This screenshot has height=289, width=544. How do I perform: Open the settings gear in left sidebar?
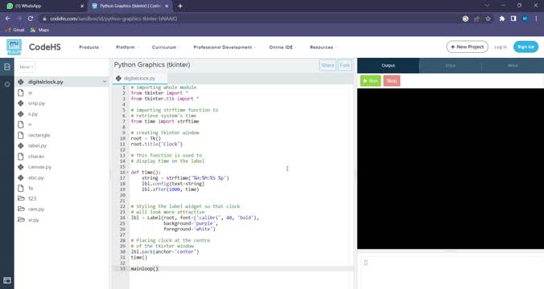7,84
